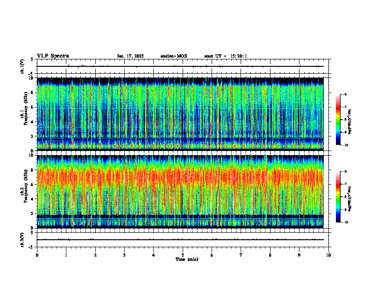This screenshot has height=286, width=370.
Task: Click the log(PSD) label beside ch.1 colorbar
Action: coord(350,122)
